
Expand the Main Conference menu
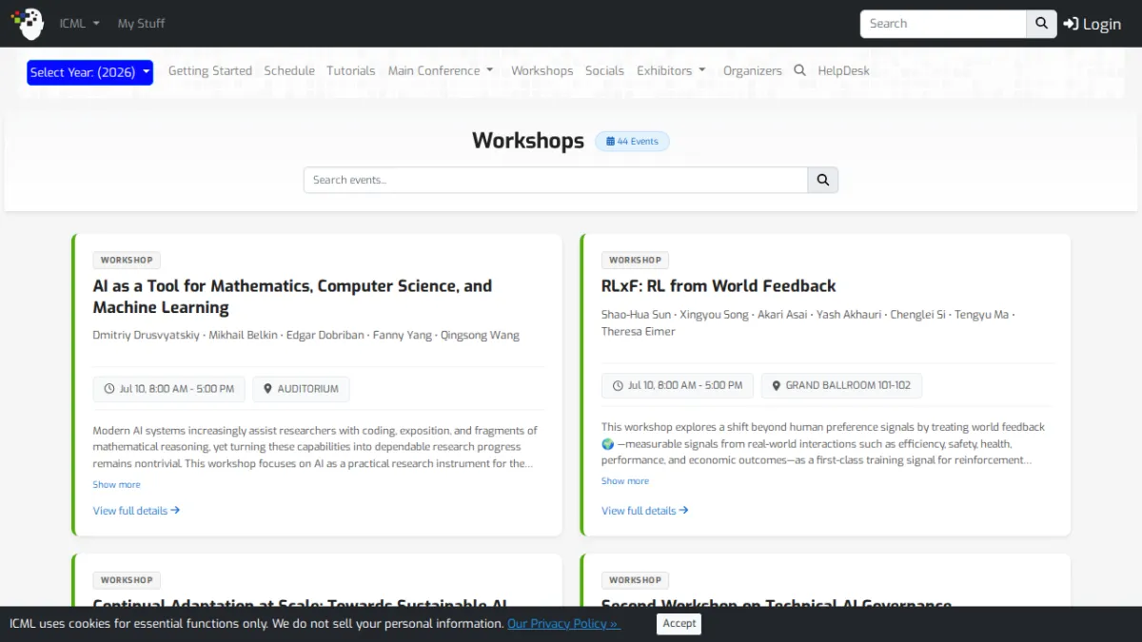pyautogui.click(x=441, y=70)
